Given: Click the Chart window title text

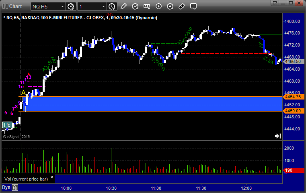Looking at the screenshot, I should click(x=15, y=6).
